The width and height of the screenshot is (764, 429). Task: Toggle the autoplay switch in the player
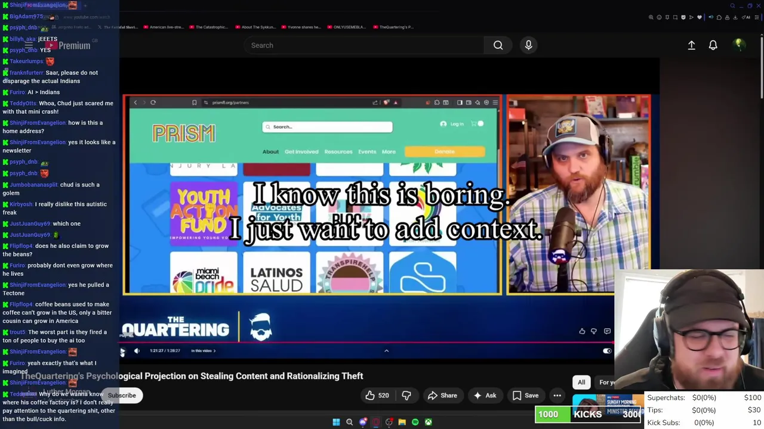click(x=607, y=351)
